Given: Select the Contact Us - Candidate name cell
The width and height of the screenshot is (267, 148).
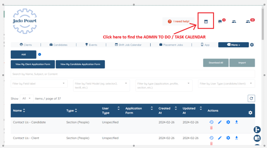Looking at the screenshot, I should tap(29, 122).
